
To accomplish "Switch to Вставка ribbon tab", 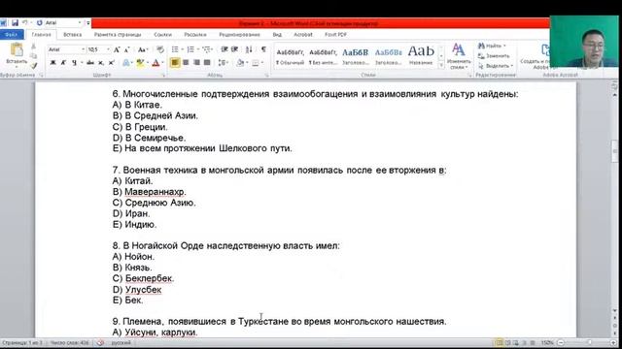I will pos(73,35).
